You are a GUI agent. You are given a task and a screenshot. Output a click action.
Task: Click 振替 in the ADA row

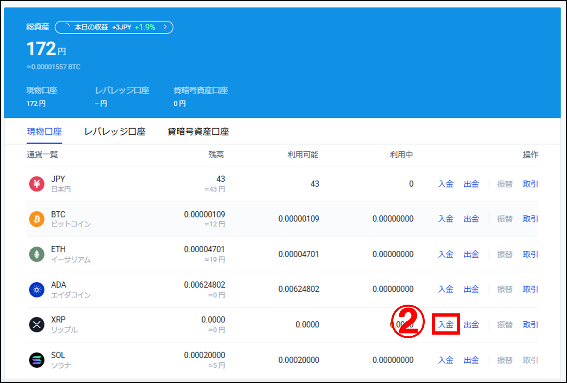pos(505,289)
